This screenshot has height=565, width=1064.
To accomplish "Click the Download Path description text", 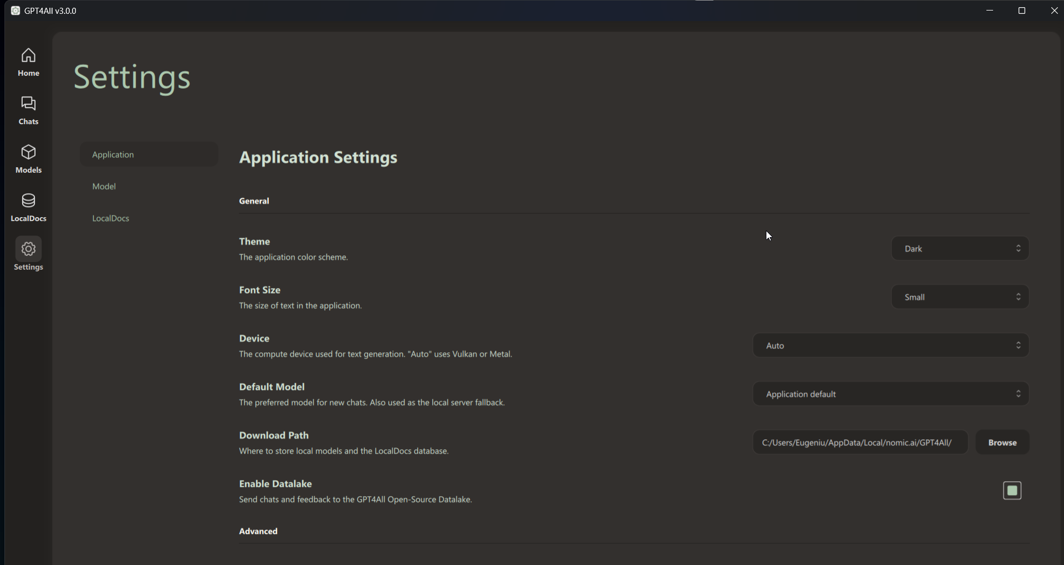I will tap(344, 451).
